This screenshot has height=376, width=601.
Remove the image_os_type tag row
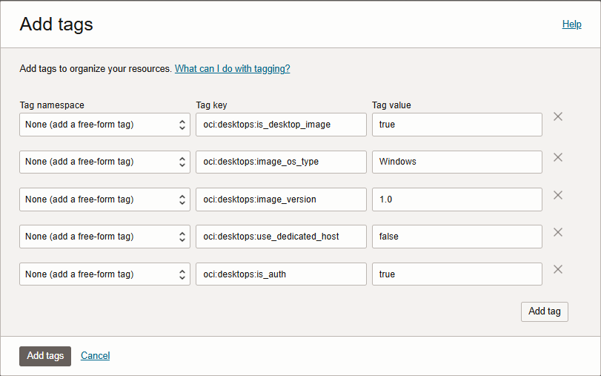click(x=558, y=157)
